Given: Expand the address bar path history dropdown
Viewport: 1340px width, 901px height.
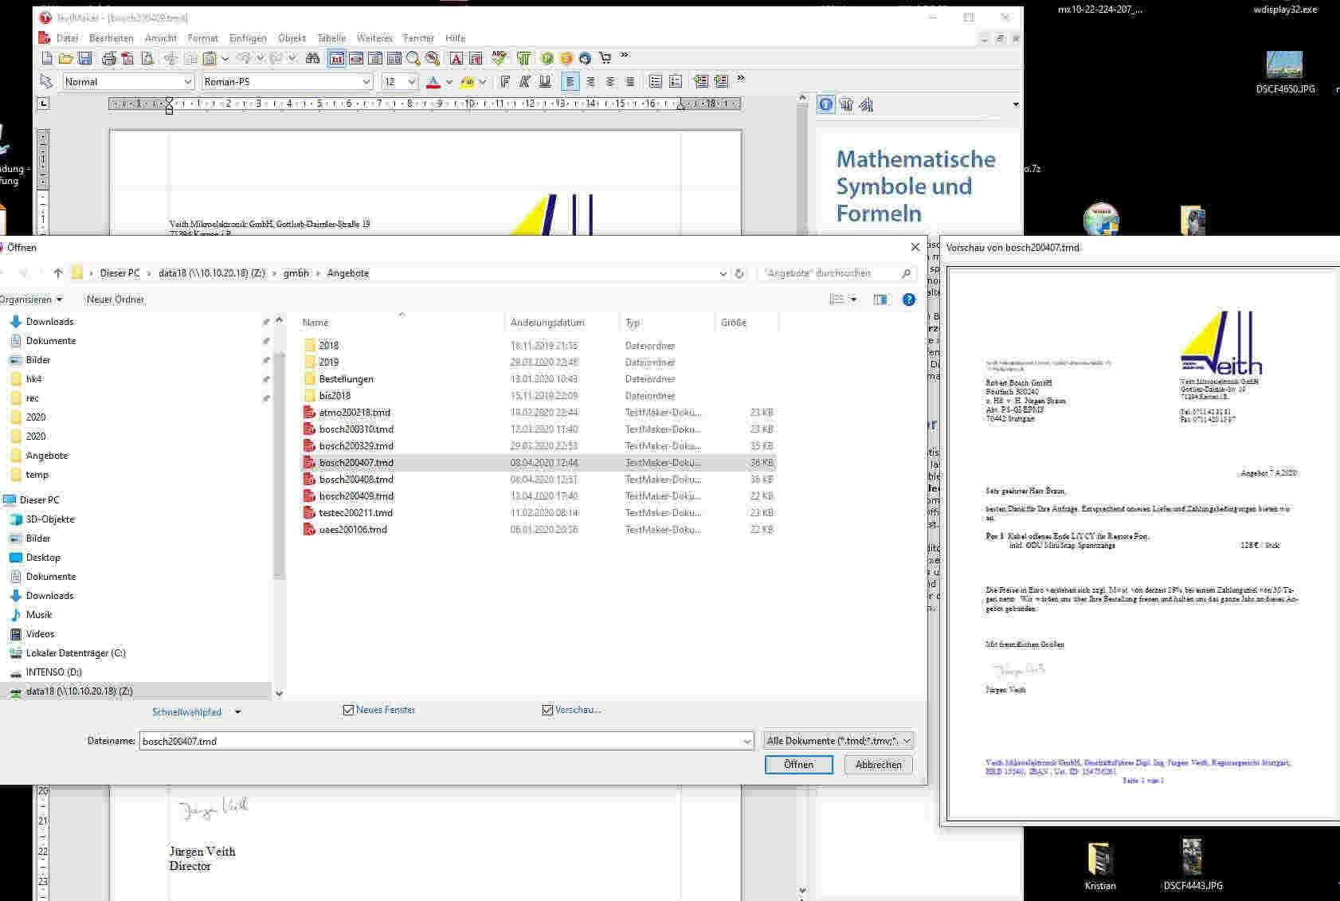Looking at the screenshot, I should click(x=723, y=273).
